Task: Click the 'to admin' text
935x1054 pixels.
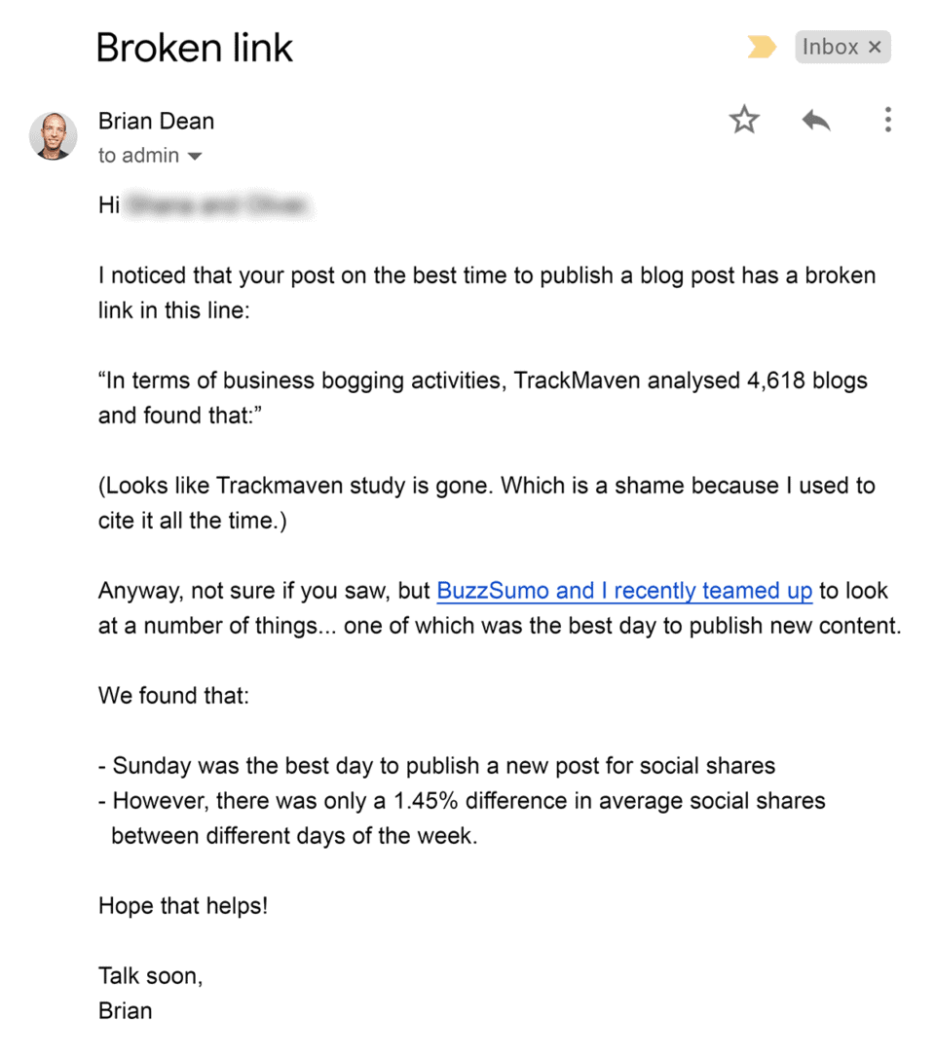Action: (139, 155)
